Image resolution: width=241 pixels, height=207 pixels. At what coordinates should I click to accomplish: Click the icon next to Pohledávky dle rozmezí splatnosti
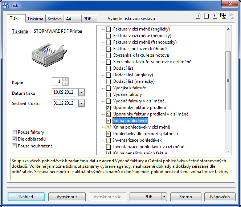point(108,134)
